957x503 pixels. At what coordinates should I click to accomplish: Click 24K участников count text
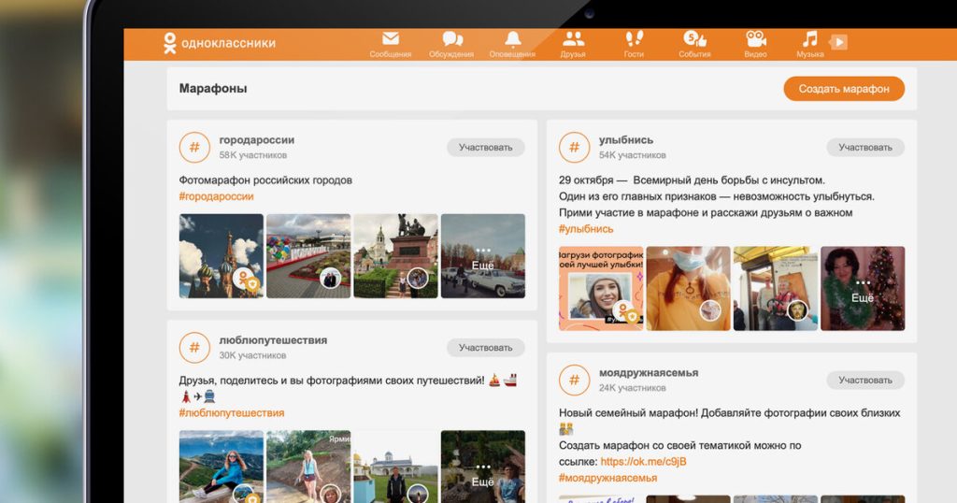coord(633,388)
